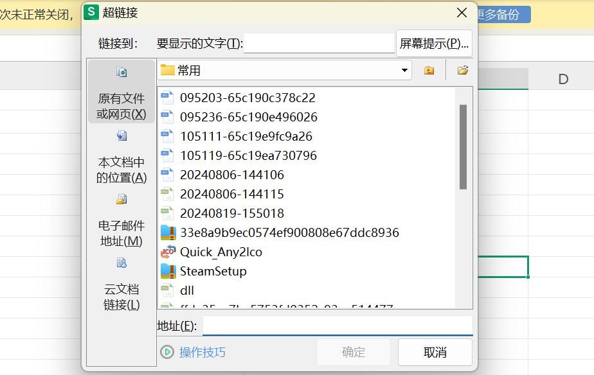Select column D header in spreadsheet
The image size is (594, 375).
click(x=563, y=79)
